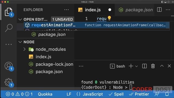Toggle panel layout icon in title bar
This screenshot has width=174, height=98.
click(x=166, y=2)
